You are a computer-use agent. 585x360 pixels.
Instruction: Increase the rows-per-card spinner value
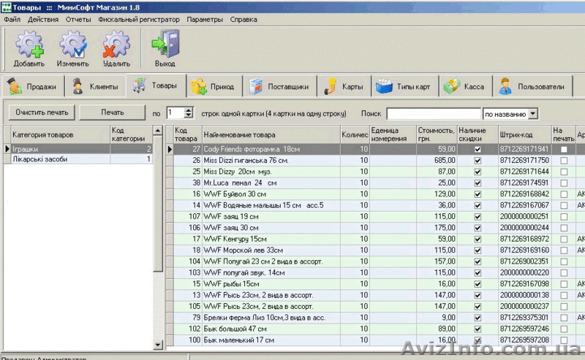[189, 110]
